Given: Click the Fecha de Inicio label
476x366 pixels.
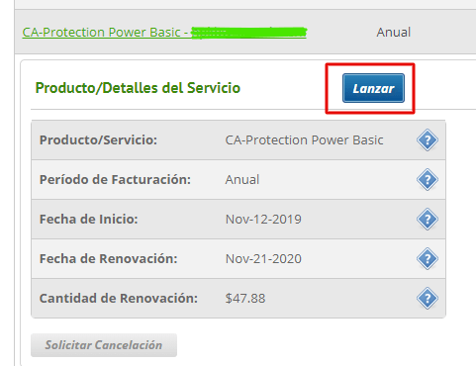Looking at the screenshot, I should point(89,220).
